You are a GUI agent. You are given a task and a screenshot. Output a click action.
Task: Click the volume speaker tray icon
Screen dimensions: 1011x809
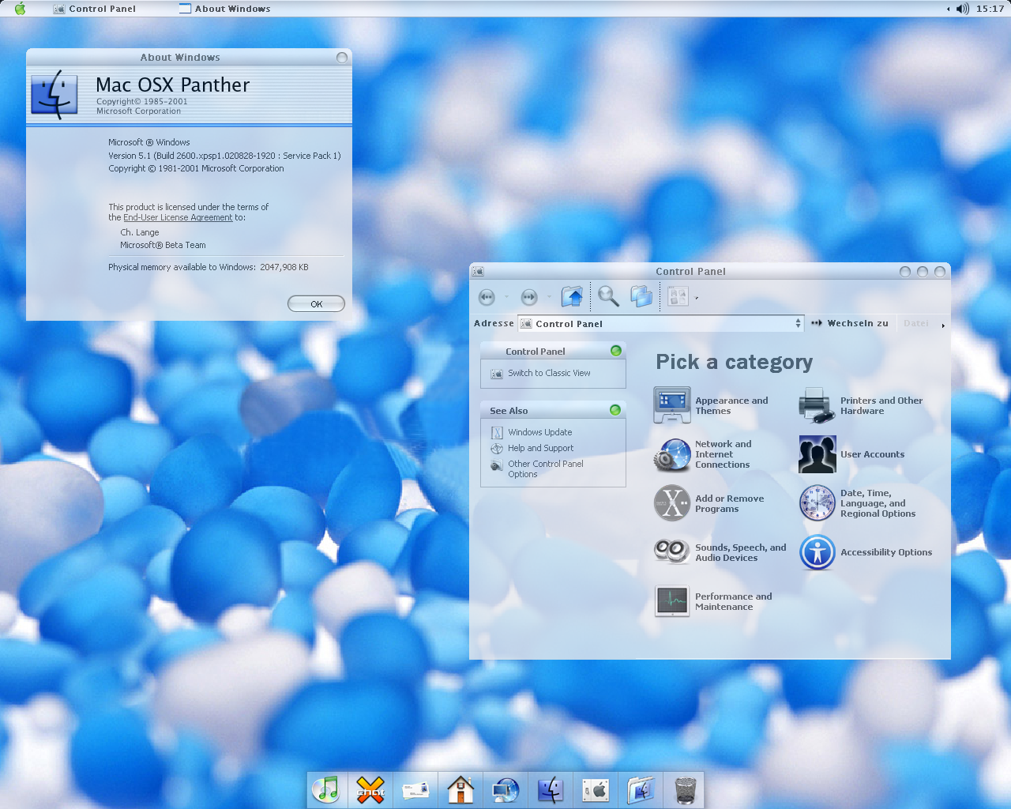pyautogui.click(x=962, y=9)
